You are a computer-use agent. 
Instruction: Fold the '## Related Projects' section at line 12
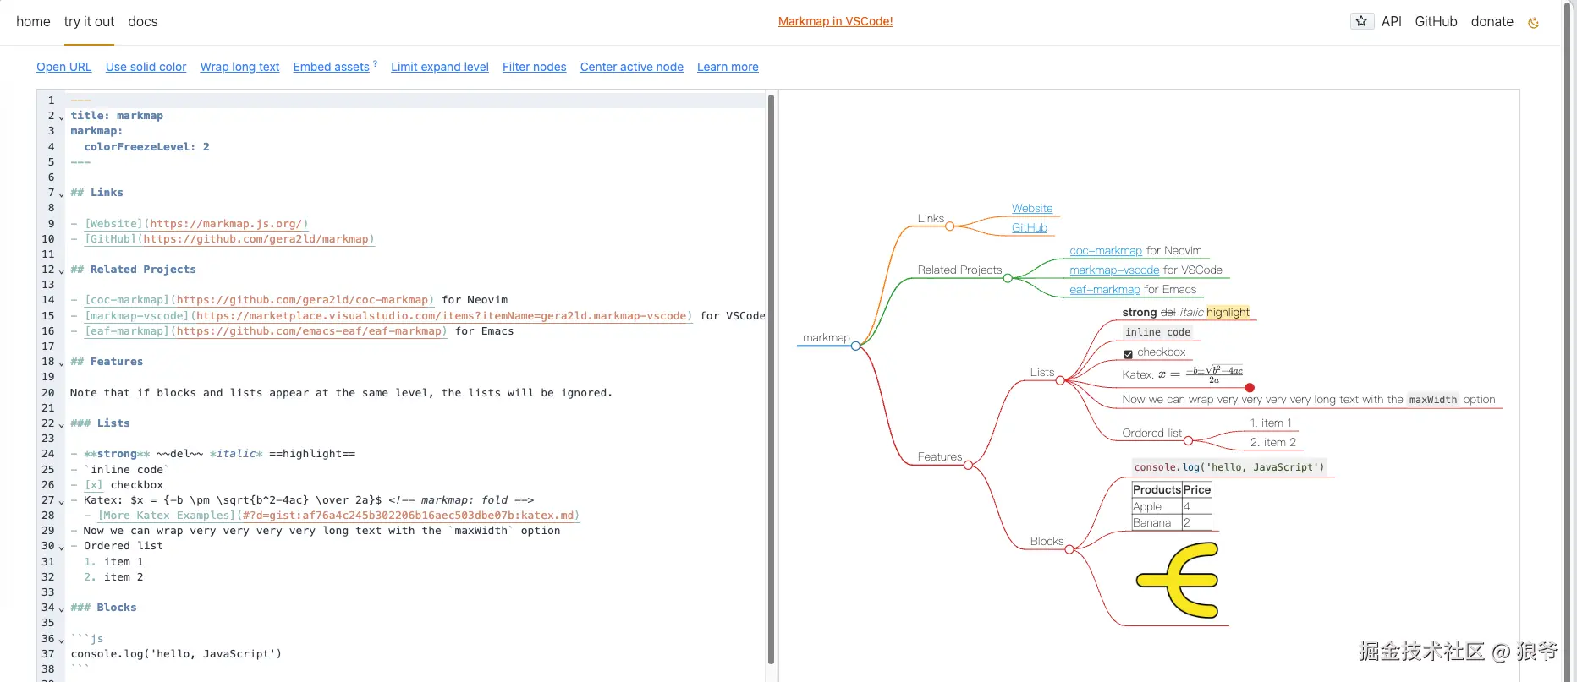[x=61, y=270]
